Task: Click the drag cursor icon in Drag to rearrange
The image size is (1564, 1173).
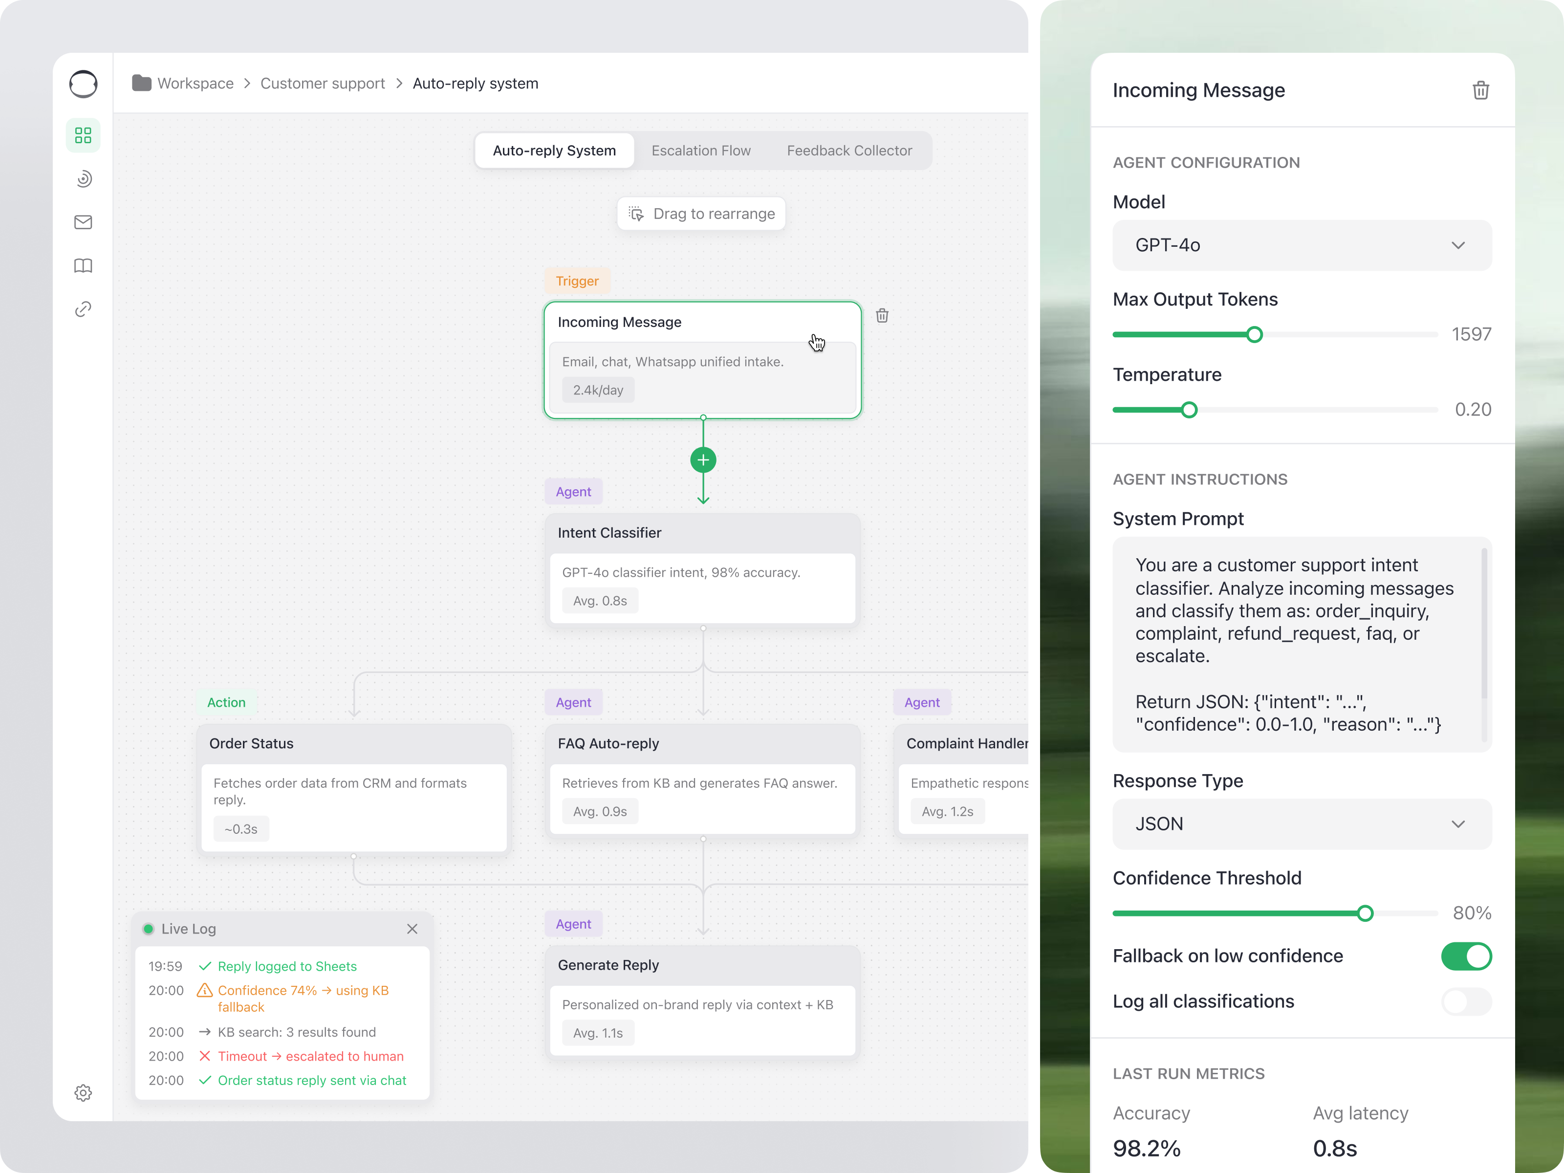Action: click(x=636, y=214)
